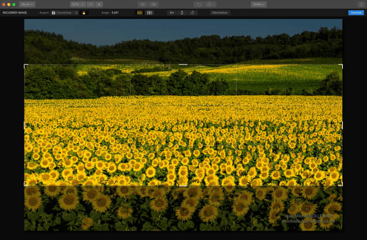Zoom out with the minus button

click(x=91, y=4)
